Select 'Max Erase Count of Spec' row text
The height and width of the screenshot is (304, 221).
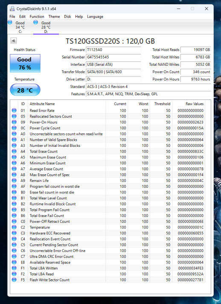point(49,175)
